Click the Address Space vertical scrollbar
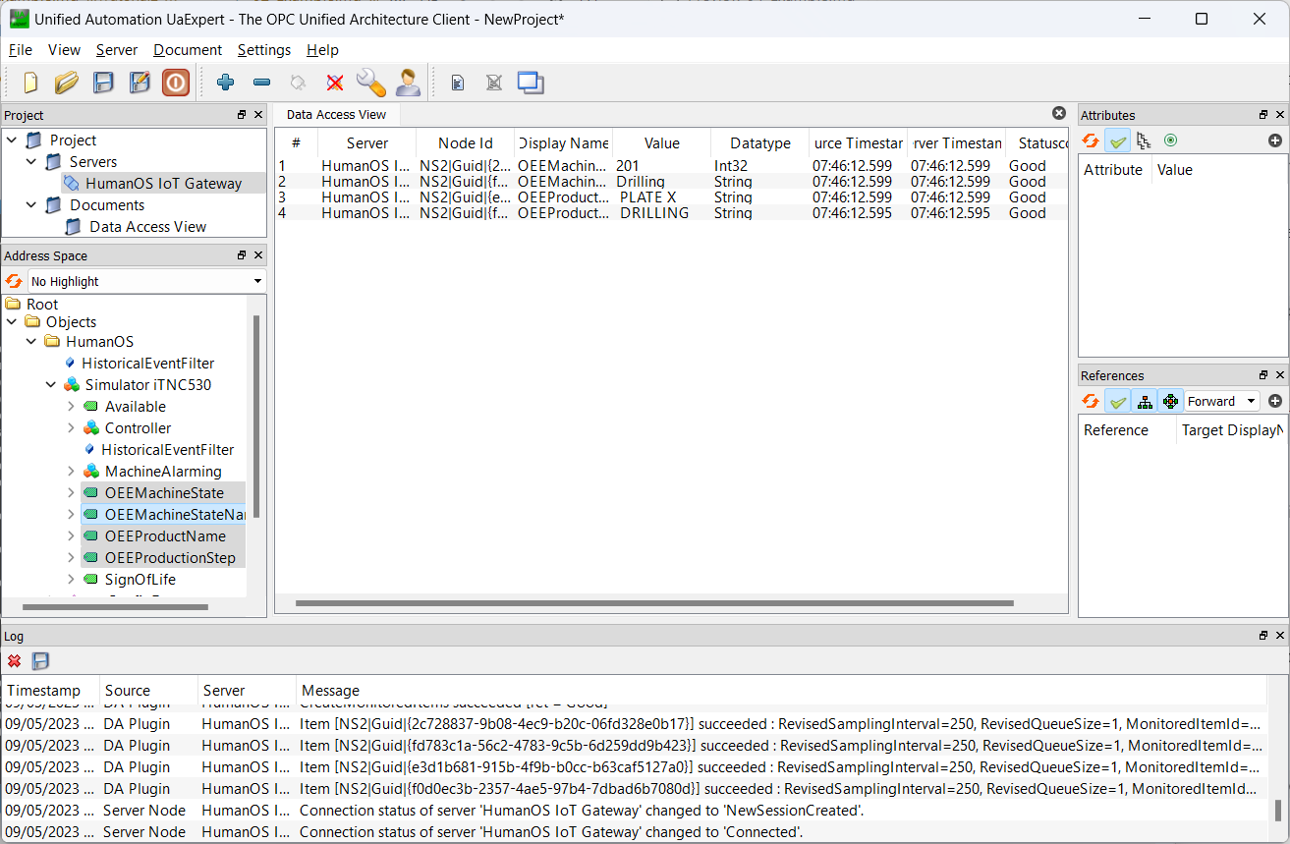1290x844 pixels. click(x=256, y=417)
